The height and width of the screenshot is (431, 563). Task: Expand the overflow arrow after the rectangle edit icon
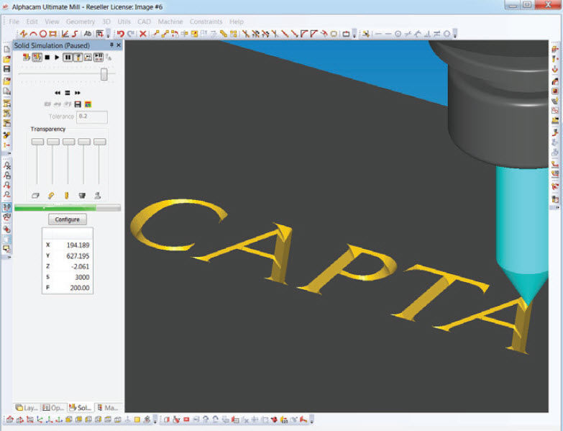354,35
